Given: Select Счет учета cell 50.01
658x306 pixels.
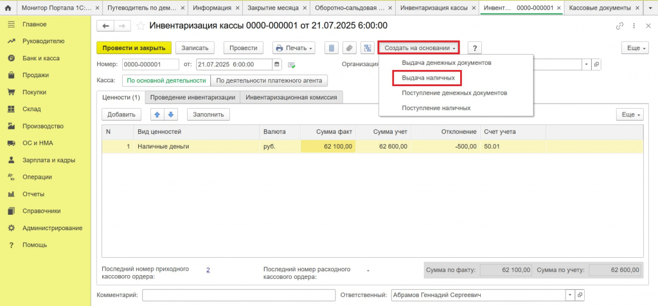Looking at the screenshot, I should click(513, 147).
